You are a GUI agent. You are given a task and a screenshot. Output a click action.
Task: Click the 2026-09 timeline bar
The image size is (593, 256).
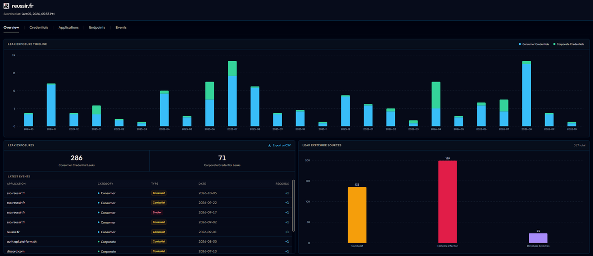550,120
